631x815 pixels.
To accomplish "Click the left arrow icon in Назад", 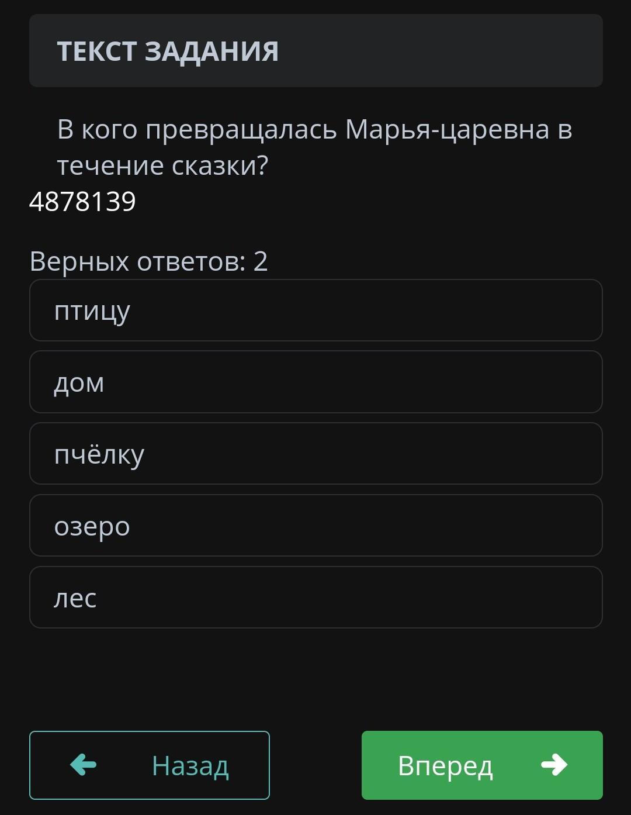I will pyautogui.click(x=83, y=765).
